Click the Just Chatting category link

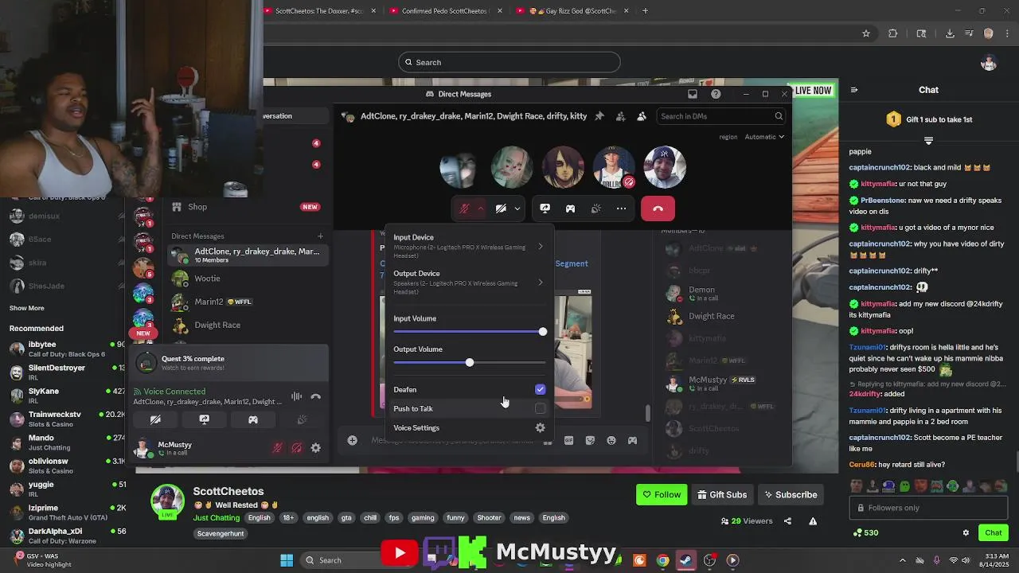[216, 517]
